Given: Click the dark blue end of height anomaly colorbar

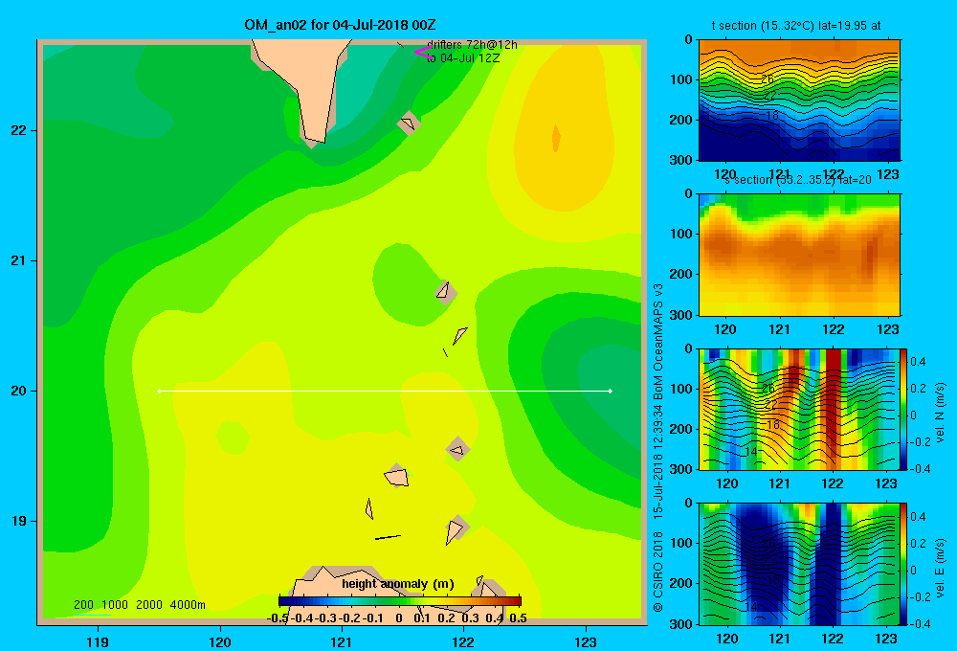Looking at the screenshot, I should pos(285,601).
